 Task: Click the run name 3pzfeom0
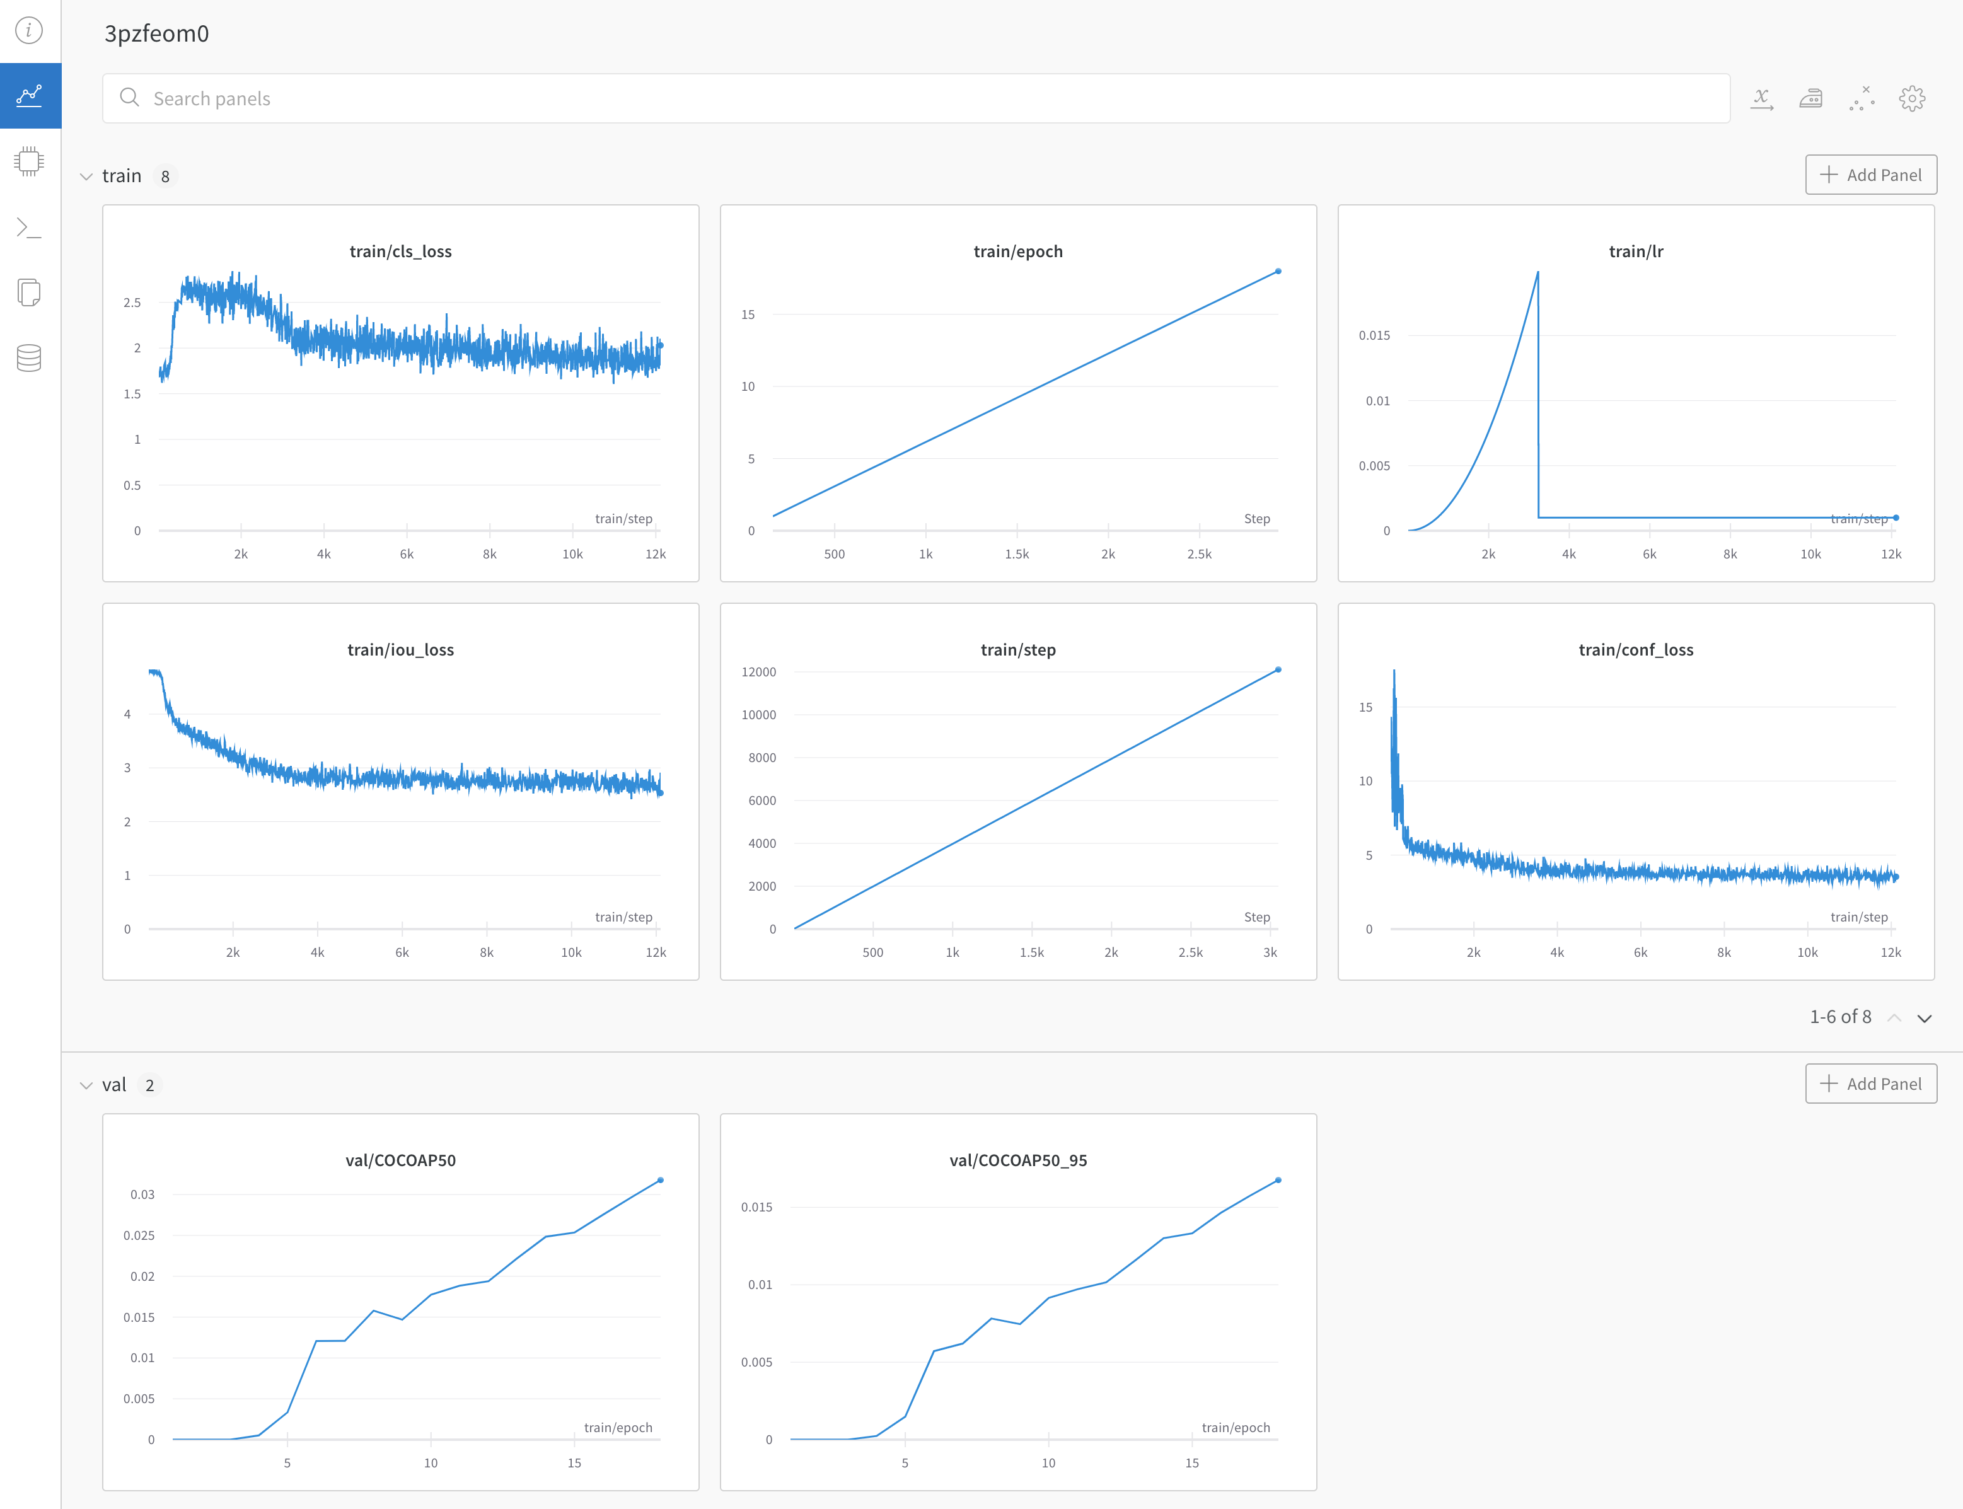(156, 34)
